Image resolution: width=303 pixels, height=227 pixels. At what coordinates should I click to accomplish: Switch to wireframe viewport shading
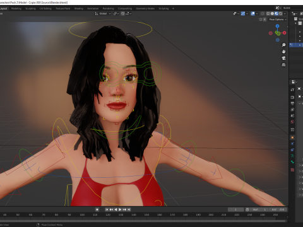pyautogui.click(x=268, y=13)
